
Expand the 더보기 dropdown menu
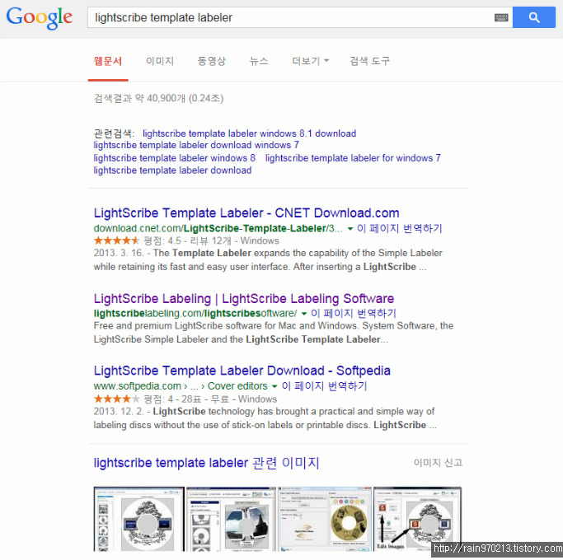tap(310, 61)
